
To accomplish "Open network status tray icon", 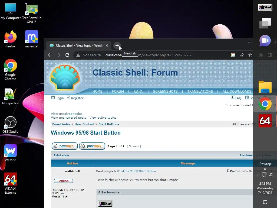I will (x=264, y=175).
